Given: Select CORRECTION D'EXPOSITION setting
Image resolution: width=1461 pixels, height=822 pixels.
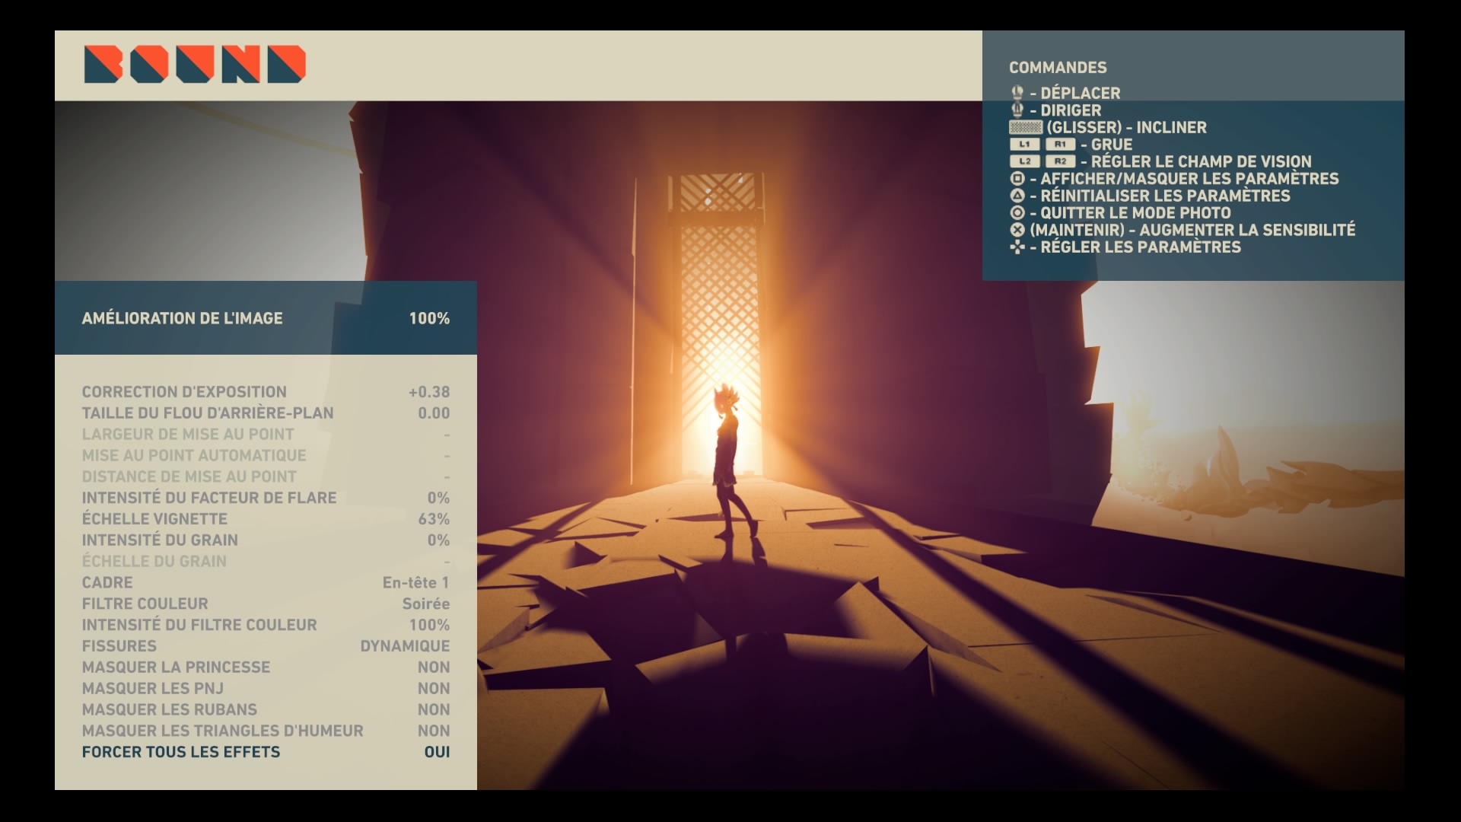Looking at the screenshot, I should 184,392.
